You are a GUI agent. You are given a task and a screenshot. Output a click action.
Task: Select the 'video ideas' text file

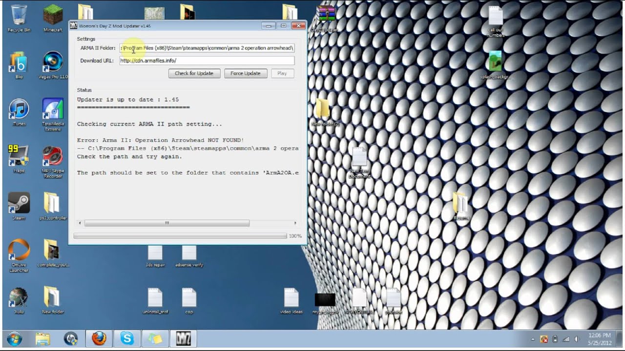(x=292, y=300)
